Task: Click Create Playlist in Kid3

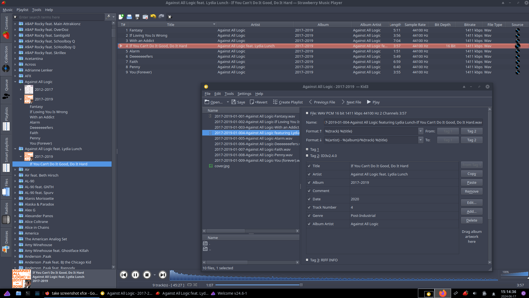Action: (x=288, y=102)
